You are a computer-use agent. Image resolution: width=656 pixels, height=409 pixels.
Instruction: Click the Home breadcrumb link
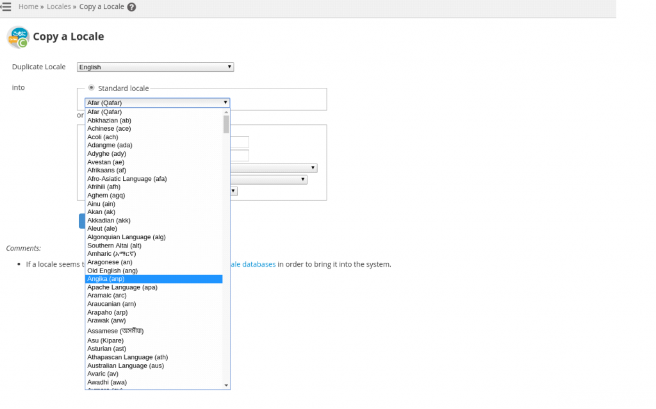point(28,6)
